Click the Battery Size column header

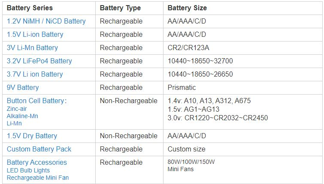click(187, 8)
